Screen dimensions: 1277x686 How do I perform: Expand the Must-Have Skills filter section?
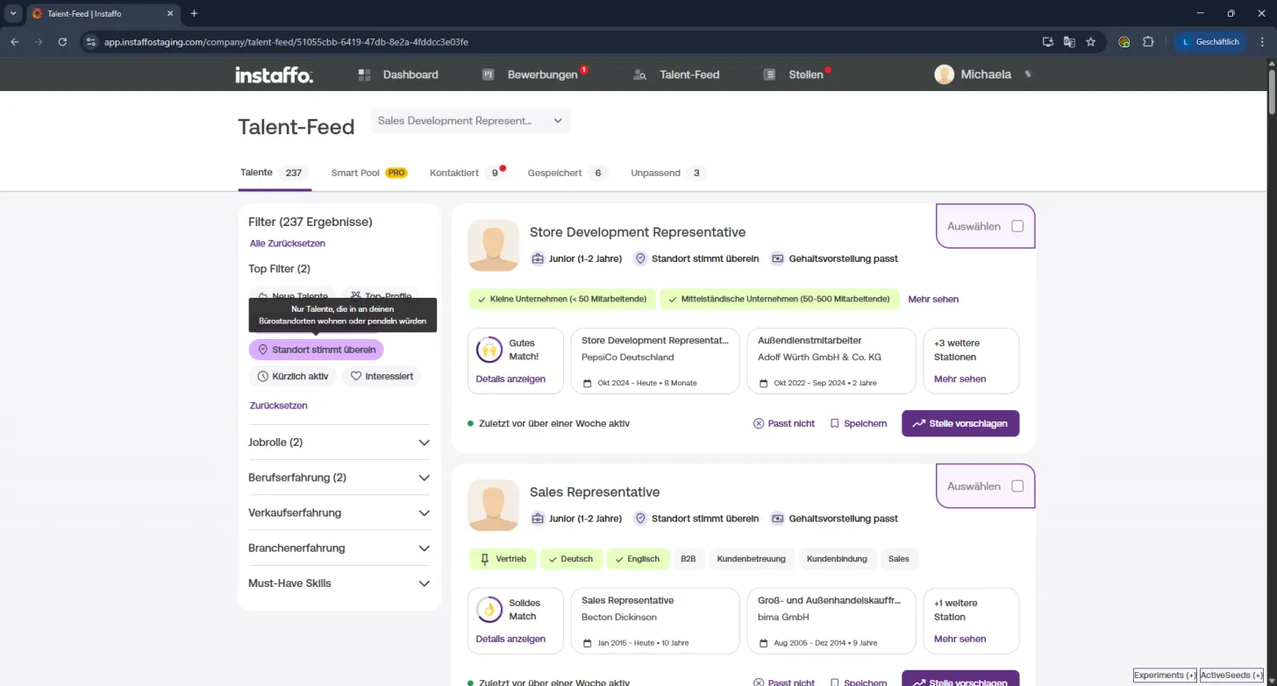point(339,583)
